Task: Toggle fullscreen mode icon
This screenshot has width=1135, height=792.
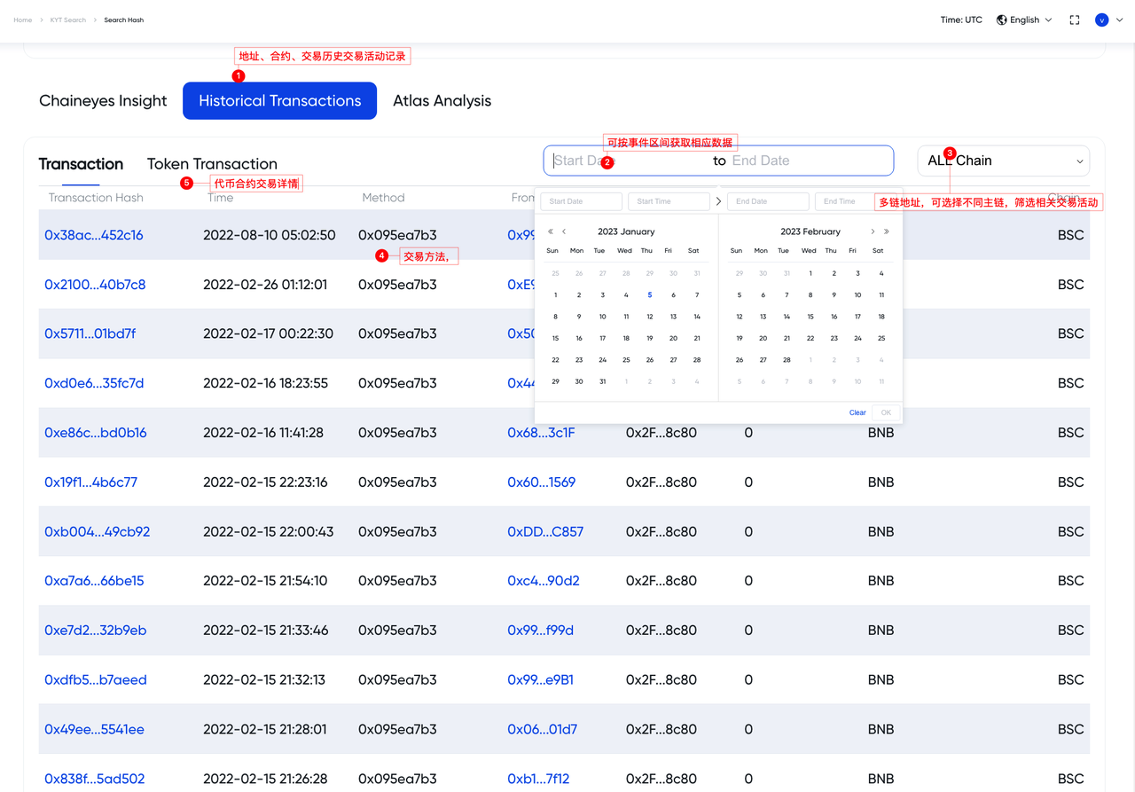Action: (1075, 20)
